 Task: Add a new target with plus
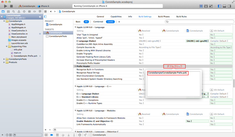[x=46, y=130]
